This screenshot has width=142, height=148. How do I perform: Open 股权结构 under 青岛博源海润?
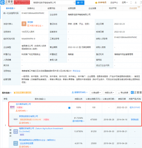click(25, 147)
